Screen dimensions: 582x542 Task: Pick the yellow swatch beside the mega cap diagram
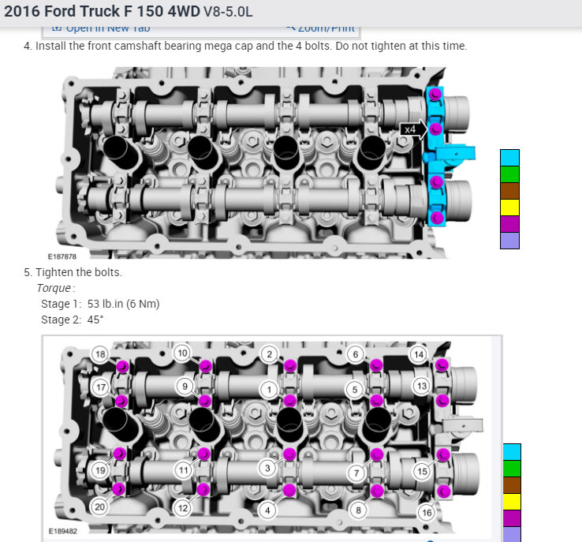pyautogui.click(x=509, y=207)
